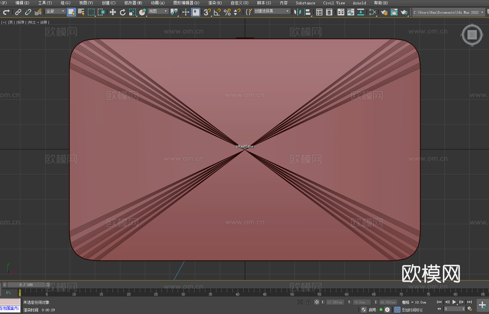The height and width of the screenshot is (314, 489).
Task: Click the [顶] viewport view label
Action: pyautogui.click(x=11, y=22)
